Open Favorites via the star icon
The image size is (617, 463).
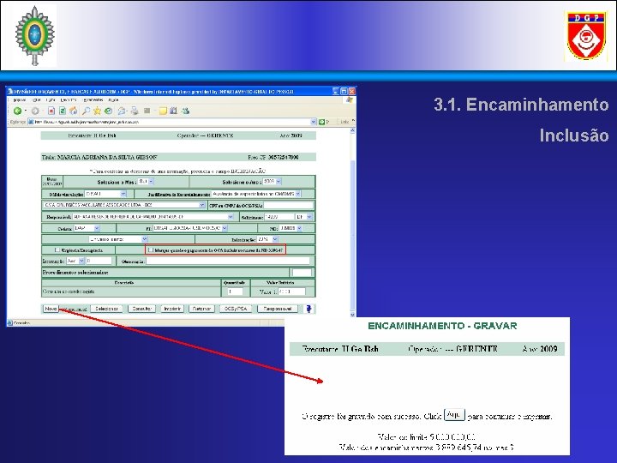97,111
